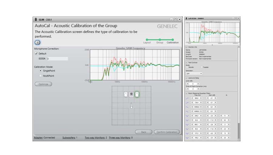The height and width of the screenshot is (155, 273).
Task: Click the notch filter icon for 85.3 Hz row
Action: 187,129
